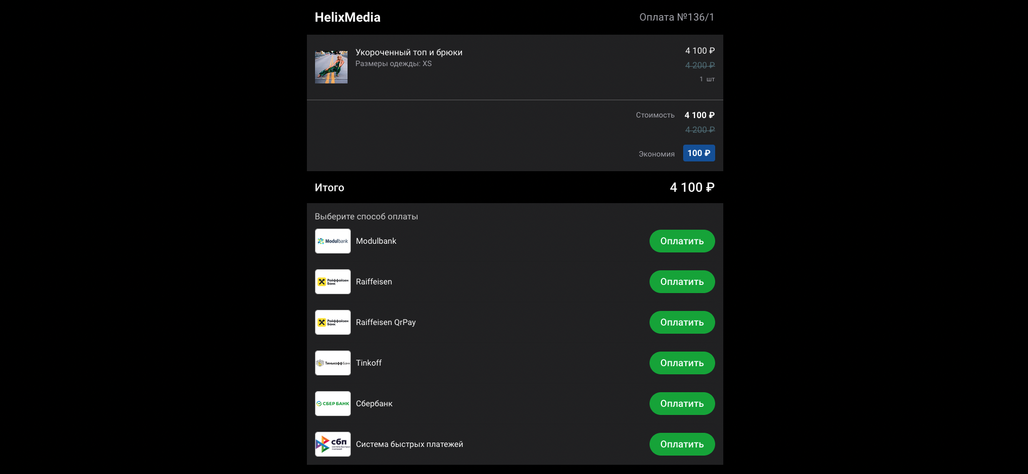Screen dimensions: 1028x474
Task: Pay with Modulbank using Оплатить button
Action: point(682,241)
